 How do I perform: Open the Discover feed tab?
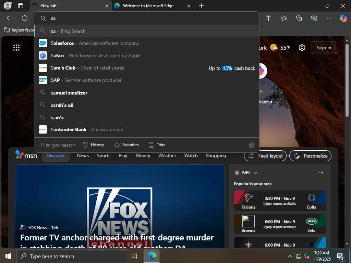pos(56,156)
